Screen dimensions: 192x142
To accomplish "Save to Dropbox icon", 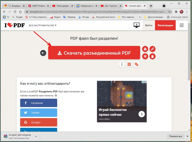I will pos(145,57).
